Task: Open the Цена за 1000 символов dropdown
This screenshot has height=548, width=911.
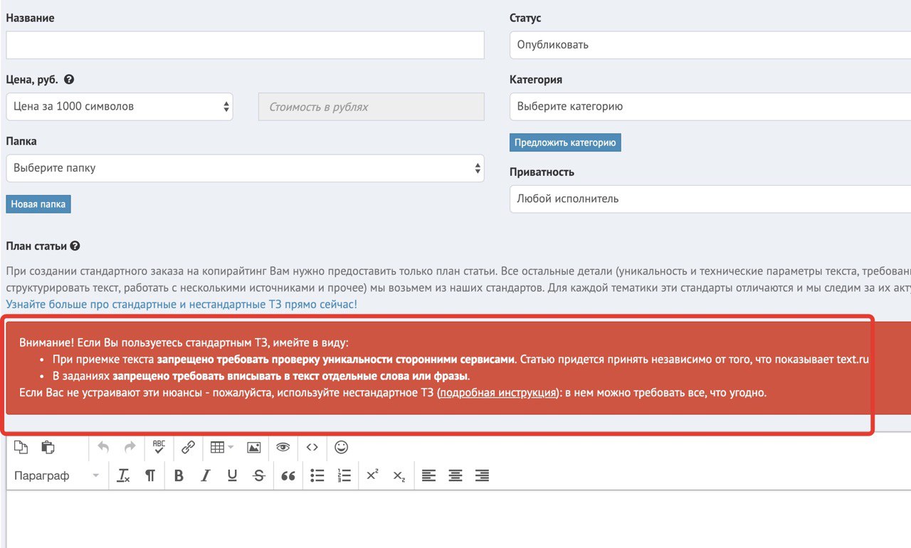Action: [x=120, y=107]
